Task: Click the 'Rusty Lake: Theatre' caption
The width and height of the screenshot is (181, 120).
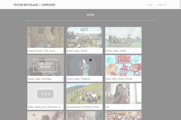Action: tap(78, 79)
